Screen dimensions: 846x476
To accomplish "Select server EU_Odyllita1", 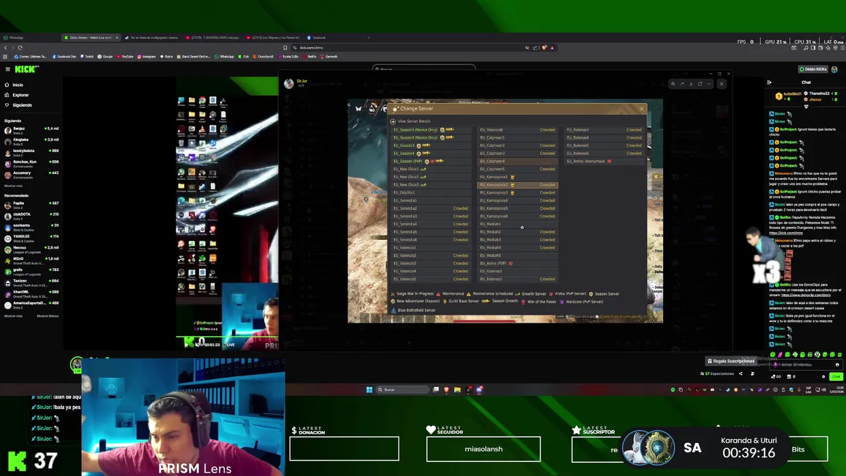I will (x=430, y=192).
